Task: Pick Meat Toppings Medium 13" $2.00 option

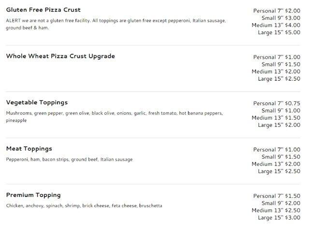Action: click(x=275, y=164)
